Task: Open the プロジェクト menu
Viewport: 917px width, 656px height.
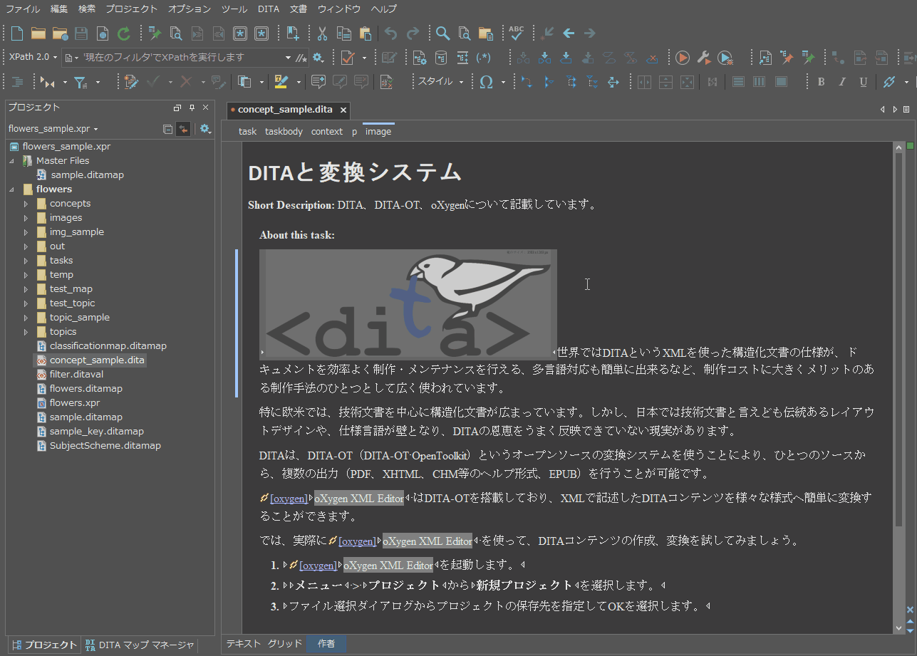Action: 131,9
